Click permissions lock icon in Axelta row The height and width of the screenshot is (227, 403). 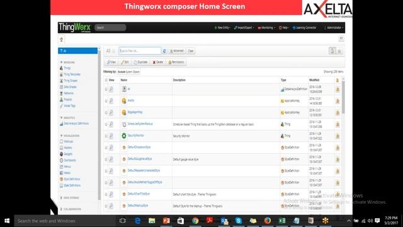(x=338, y=101)
